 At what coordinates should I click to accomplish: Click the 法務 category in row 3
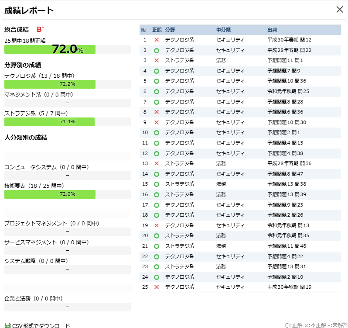point(221,60)
